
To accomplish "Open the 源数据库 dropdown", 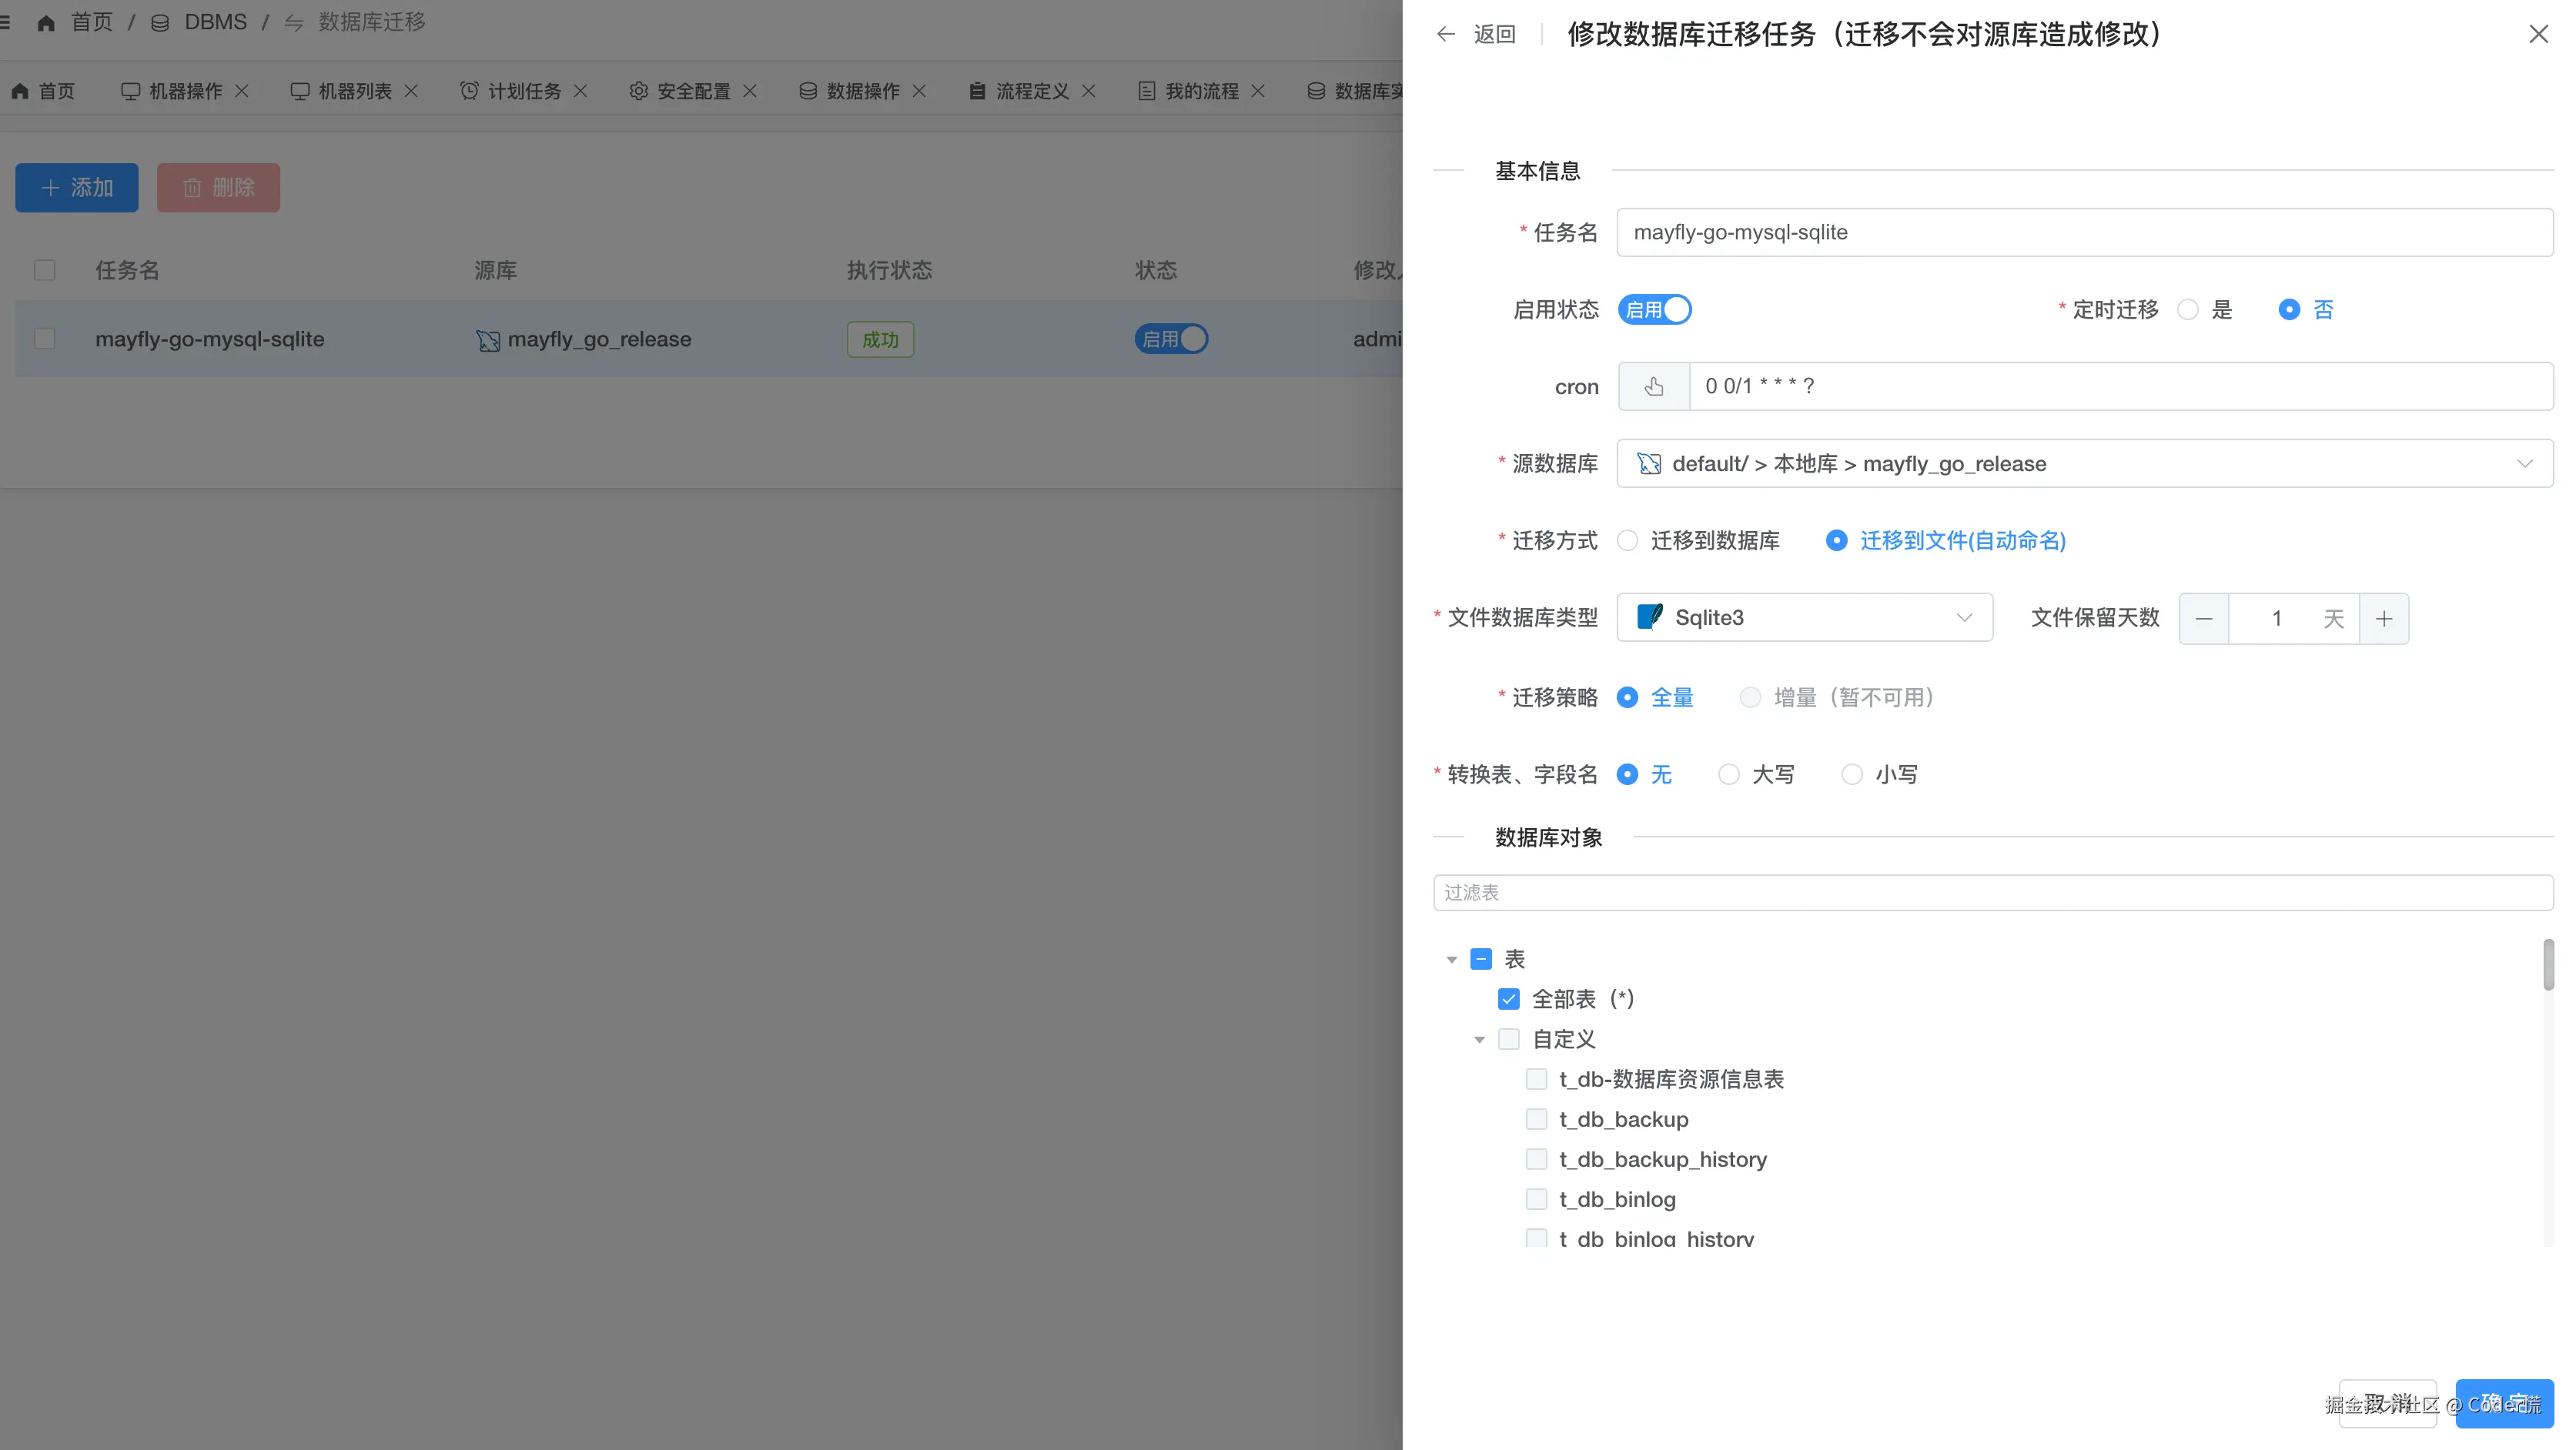I will 2084,464.
